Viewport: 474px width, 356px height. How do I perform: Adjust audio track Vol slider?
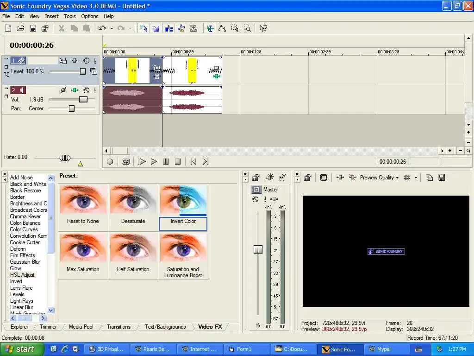[83, 99]
